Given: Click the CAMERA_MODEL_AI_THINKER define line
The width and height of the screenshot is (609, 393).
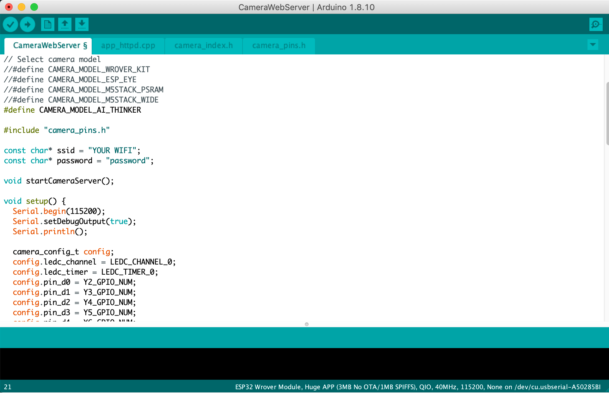Looking at the screenshot, I should coord(90,110).
